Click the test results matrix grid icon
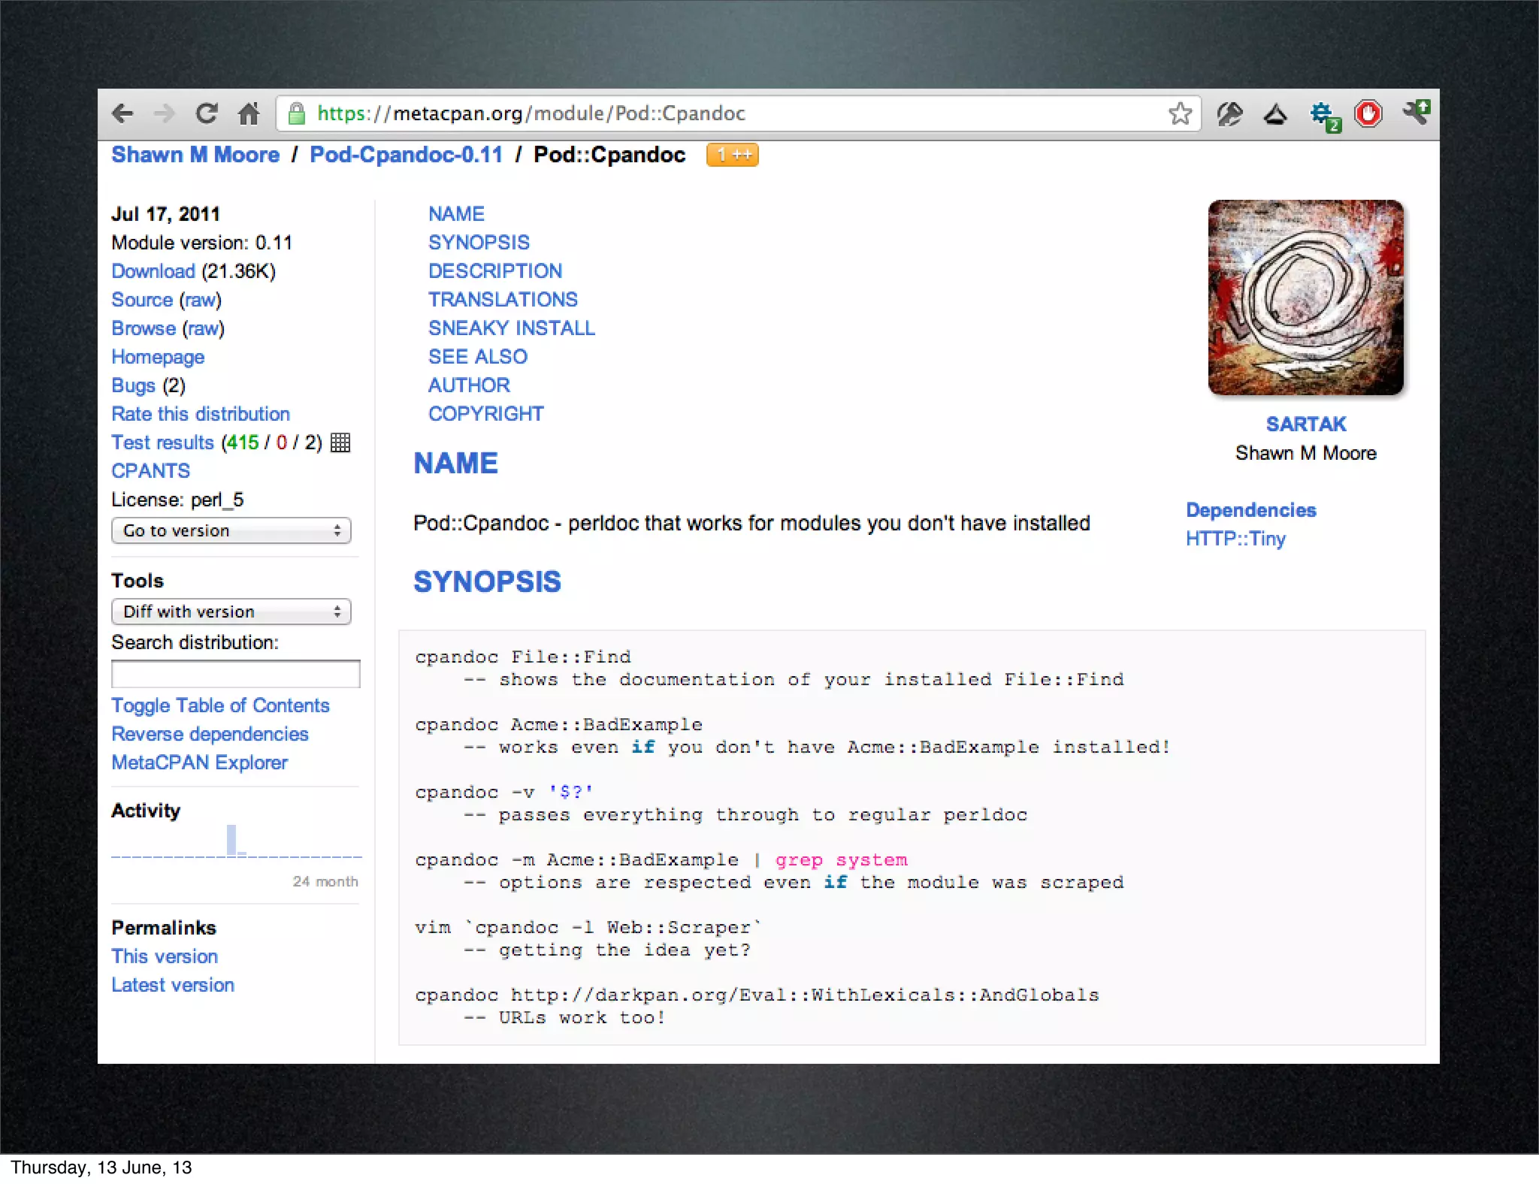Image resolution: width=1539 pixels, height=1184 pixels. click(x=340, y=442)
